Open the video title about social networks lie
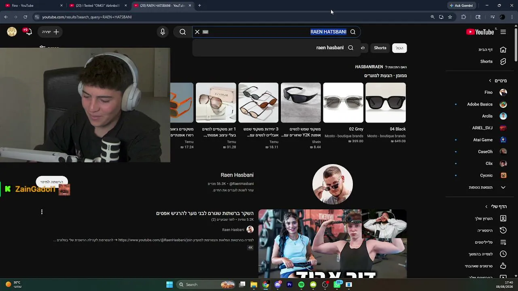This screenshot has height=291, width=518. click(205, 213)
